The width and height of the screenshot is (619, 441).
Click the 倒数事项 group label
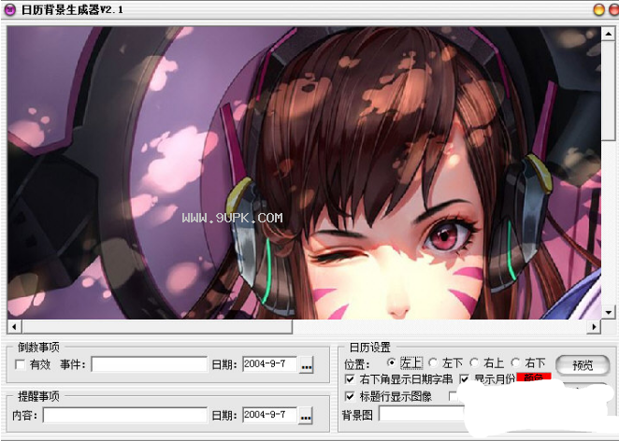tap(38, 348)
